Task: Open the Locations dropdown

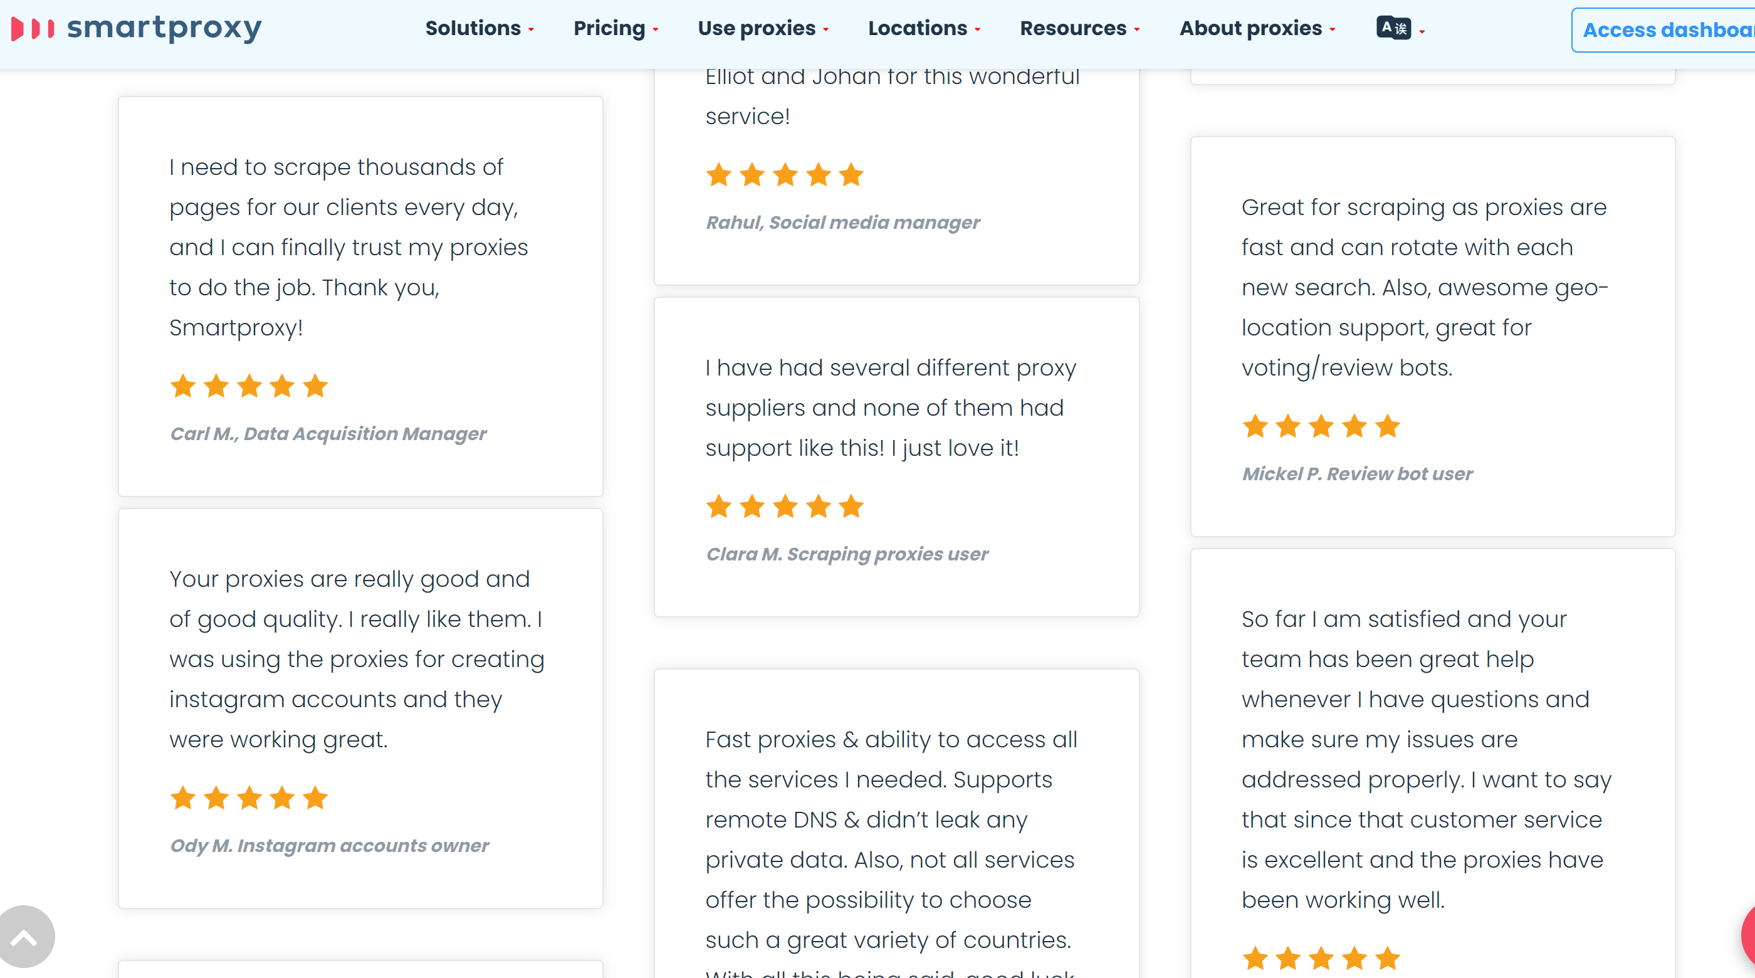Action: (x=918, y=29)
